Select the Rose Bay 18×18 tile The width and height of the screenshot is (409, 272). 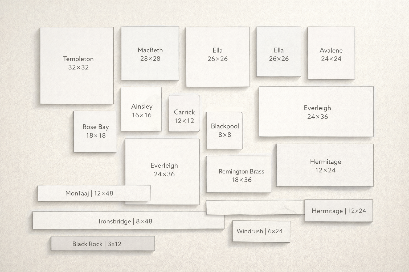[x=95, y=131]
